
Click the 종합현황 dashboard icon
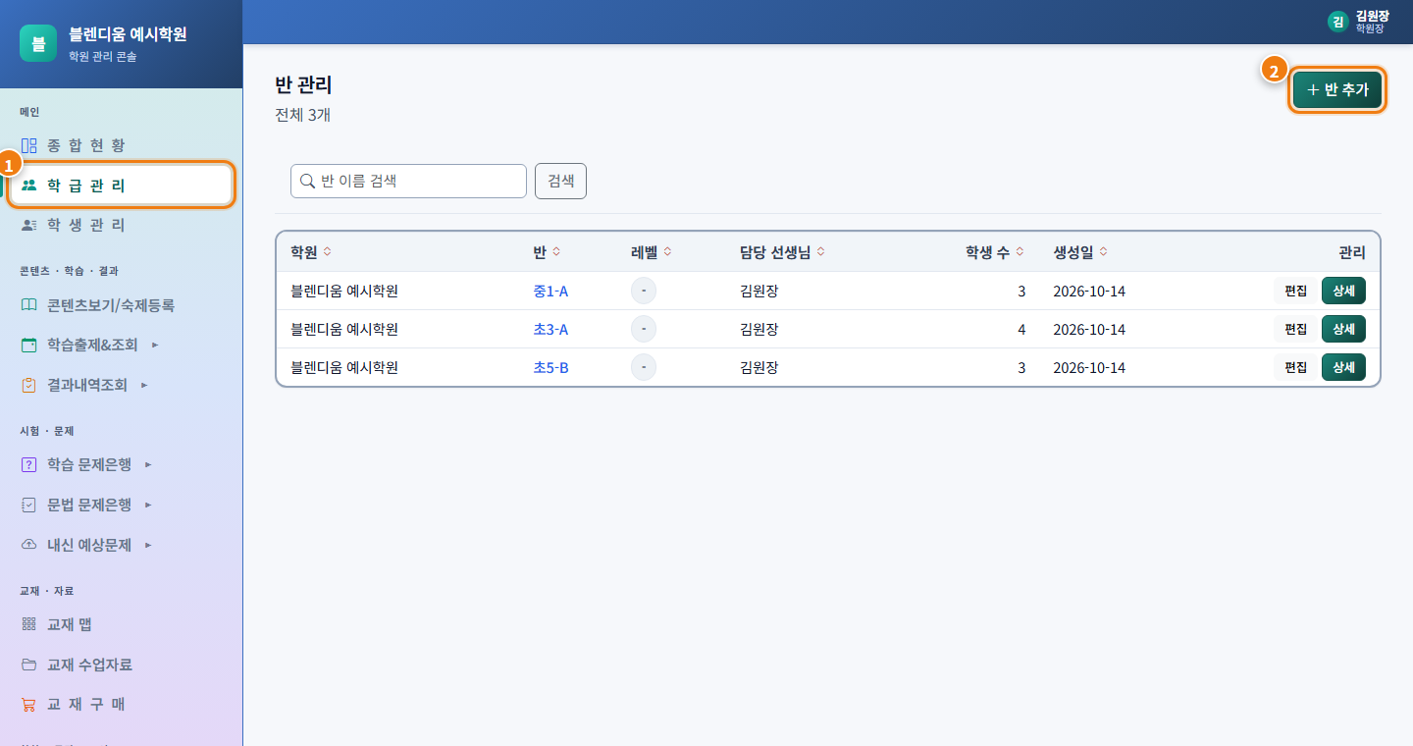(x=29, y=145)
